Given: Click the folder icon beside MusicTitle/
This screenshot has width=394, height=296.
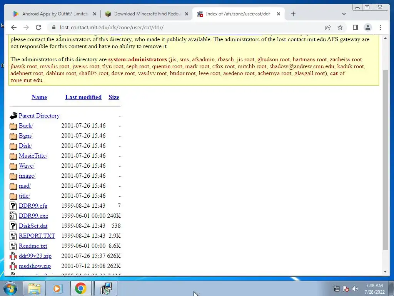Looking at the screenshot, I should click(13, 156).
